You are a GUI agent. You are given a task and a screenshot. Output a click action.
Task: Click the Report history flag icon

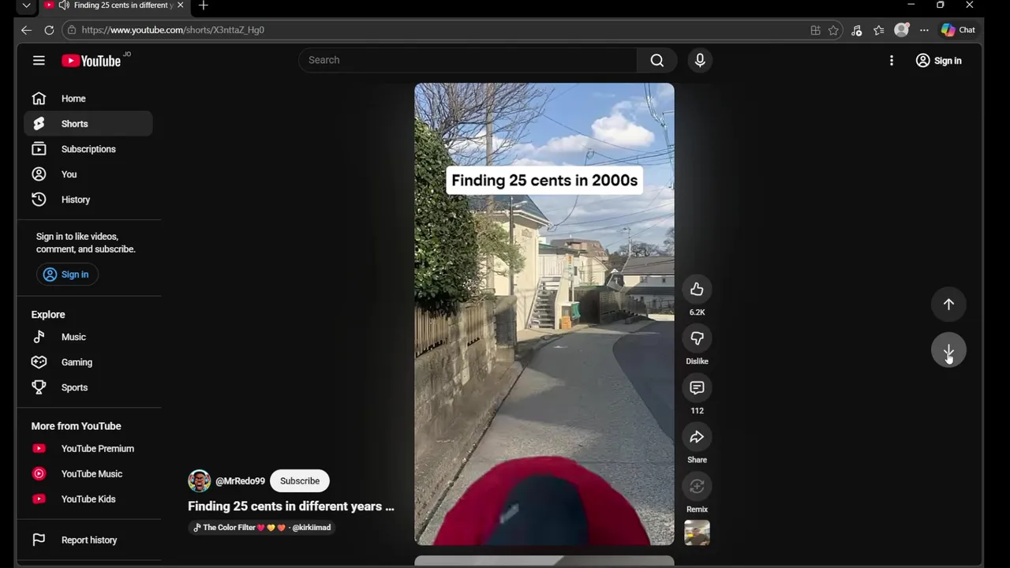coord(39,540)
